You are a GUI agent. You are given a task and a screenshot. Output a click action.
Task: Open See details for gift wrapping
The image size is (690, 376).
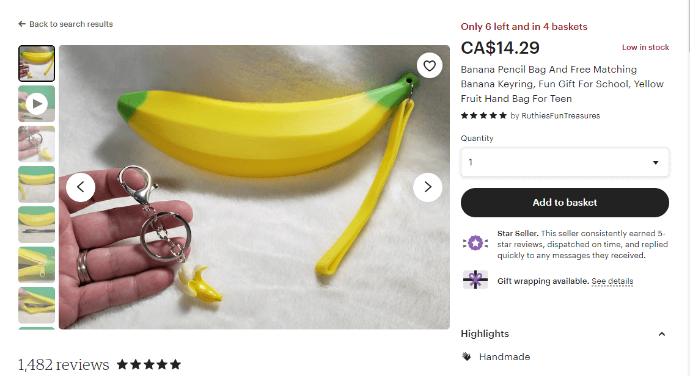coord(612,281)
